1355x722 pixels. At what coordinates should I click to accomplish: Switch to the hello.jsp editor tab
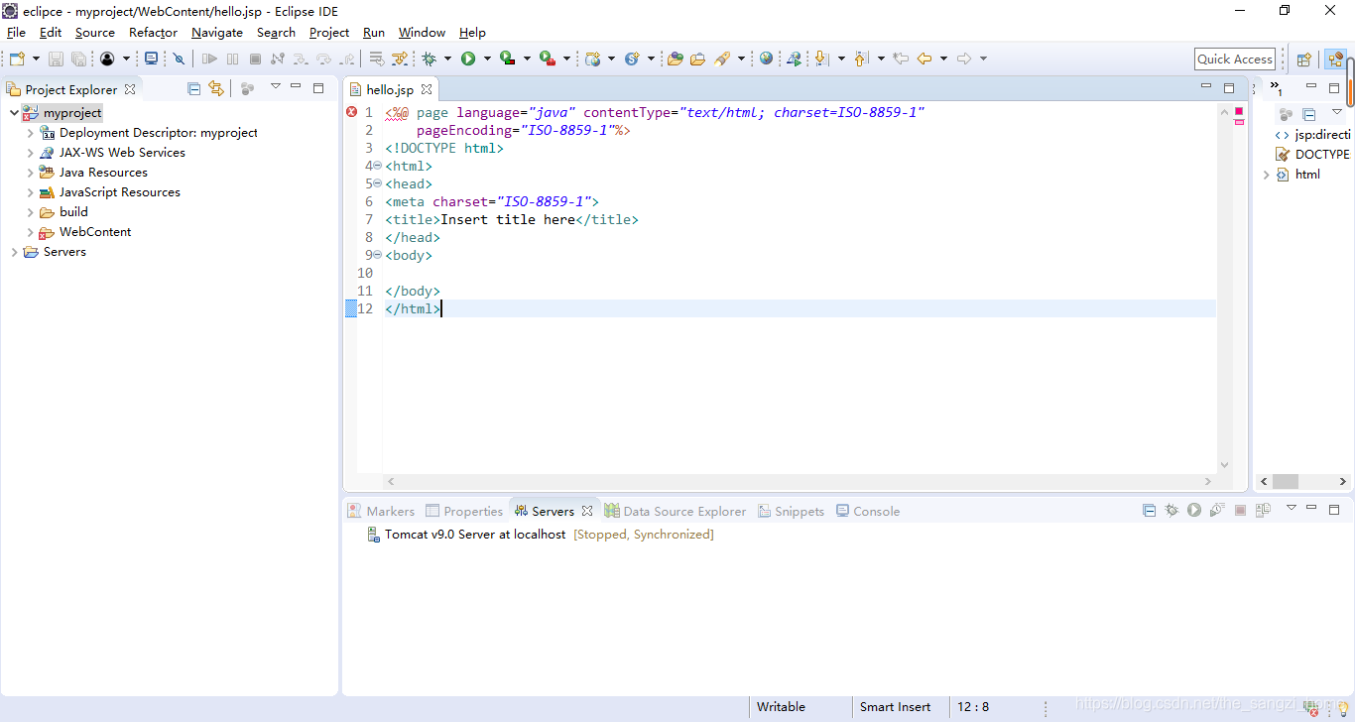[x=390, y=89]
